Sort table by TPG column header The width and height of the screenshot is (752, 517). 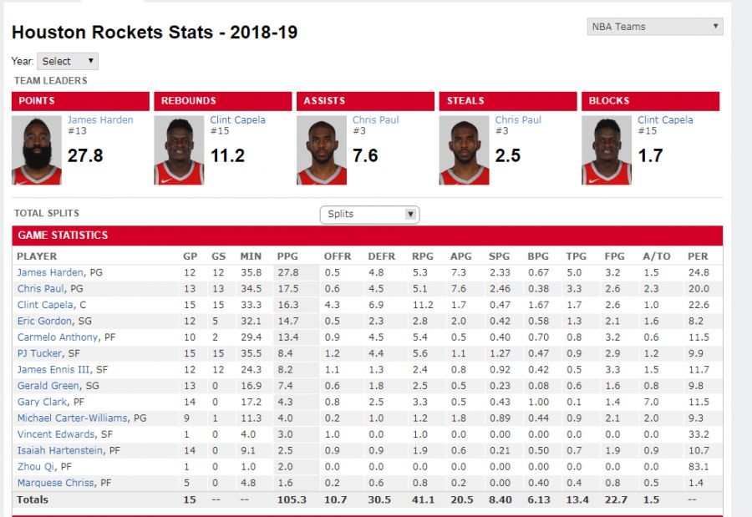click(x=576, y=256)
